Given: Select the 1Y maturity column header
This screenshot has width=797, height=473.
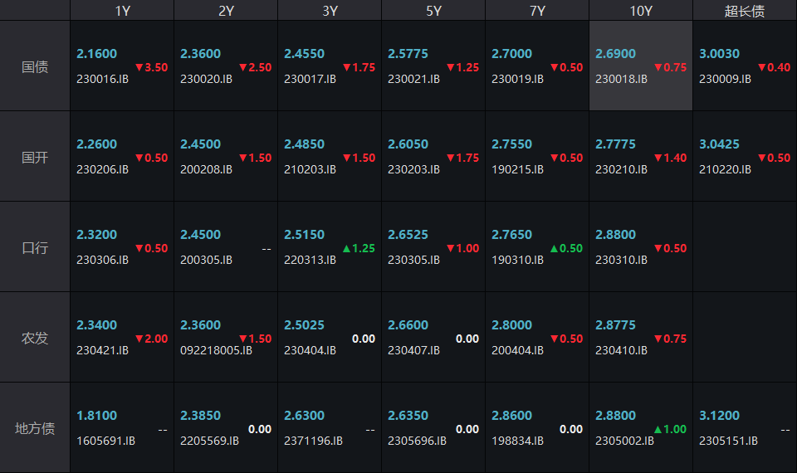Looking at the screenshot, I should [x=122, y=11].
